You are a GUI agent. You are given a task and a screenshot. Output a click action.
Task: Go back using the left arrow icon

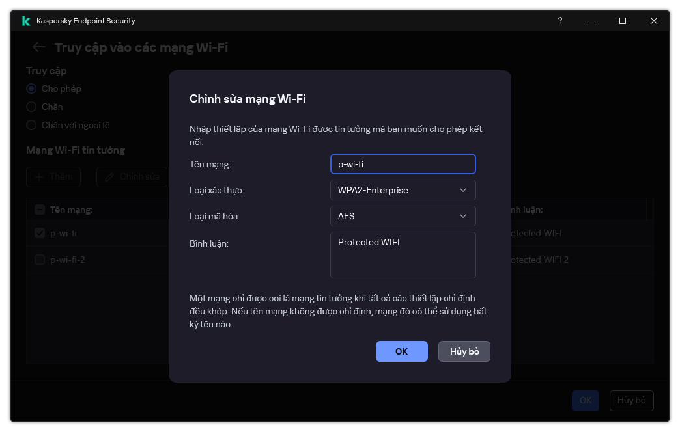tap(39, 47)
